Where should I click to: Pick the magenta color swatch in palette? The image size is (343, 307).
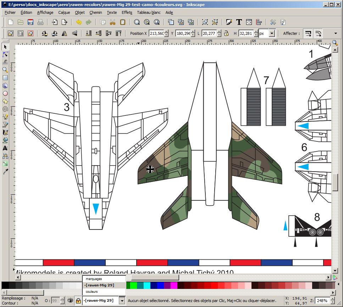tap(174, 285)
